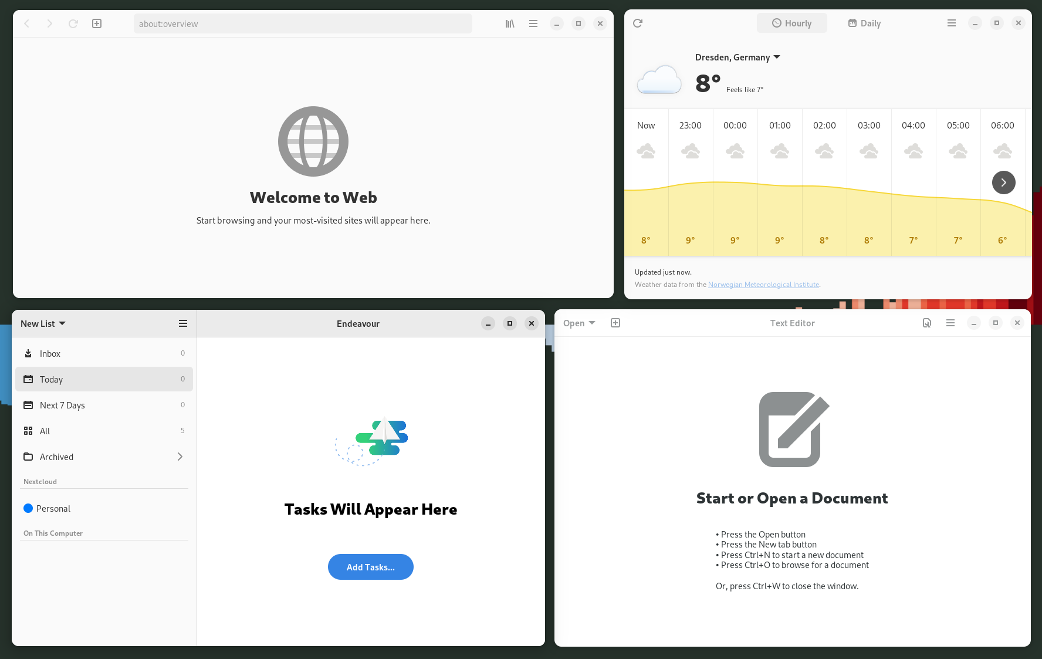Reload page in Web browser

coord(73,23)
